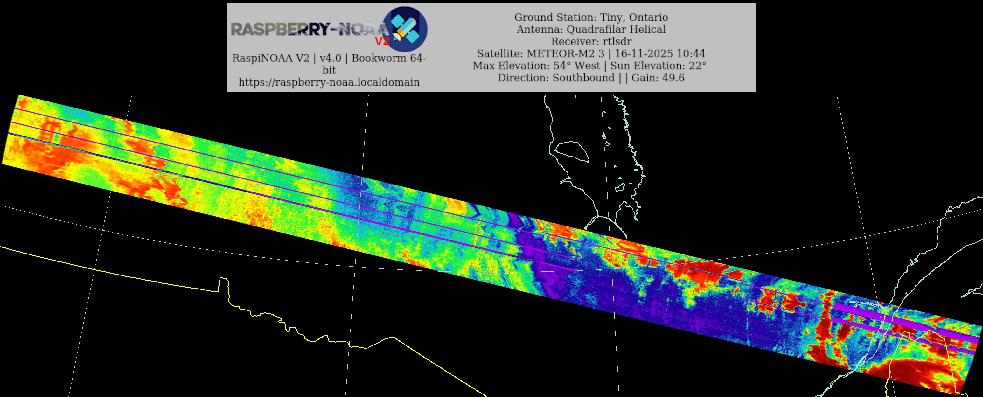This screenshot has width=983, height=397.
Task: Click the 16-11-2025 10:44 timestamp
Action: [x=660, y=53]
